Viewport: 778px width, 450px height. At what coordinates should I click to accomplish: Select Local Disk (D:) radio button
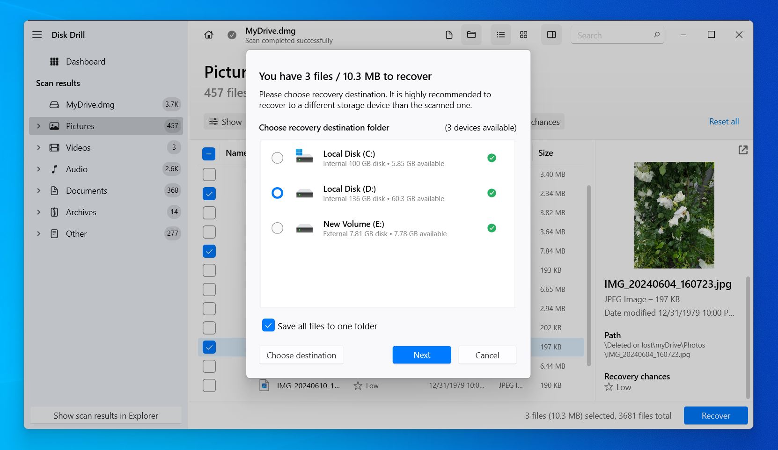point(278,193)
